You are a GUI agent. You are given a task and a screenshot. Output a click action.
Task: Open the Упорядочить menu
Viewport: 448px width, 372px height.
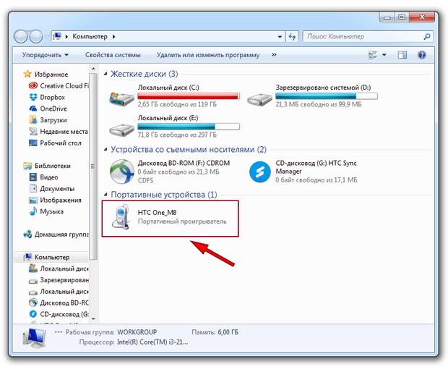46,55
